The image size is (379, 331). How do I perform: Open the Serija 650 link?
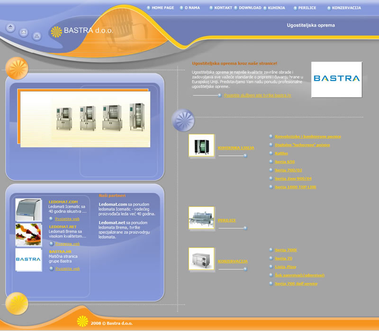pyautogui.click(x=285, y=162)
